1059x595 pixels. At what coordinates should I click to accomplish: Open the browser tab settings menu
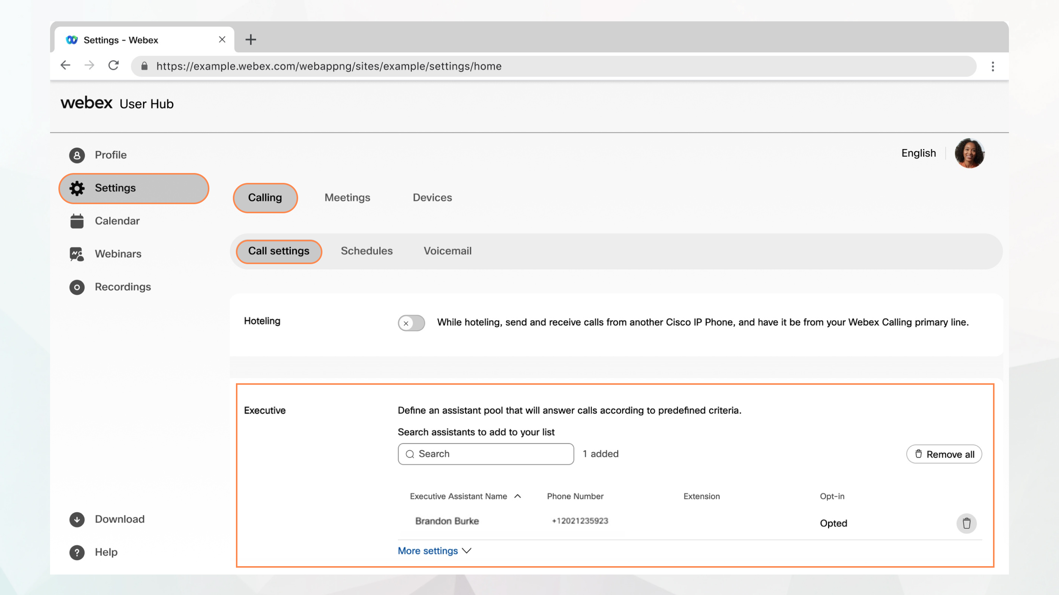pos(992,66)
